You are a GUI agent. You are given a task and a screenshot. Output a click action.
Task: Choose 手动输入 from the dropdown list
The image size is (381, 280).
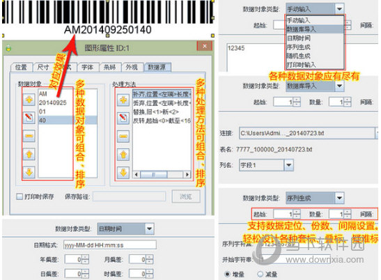315,20
